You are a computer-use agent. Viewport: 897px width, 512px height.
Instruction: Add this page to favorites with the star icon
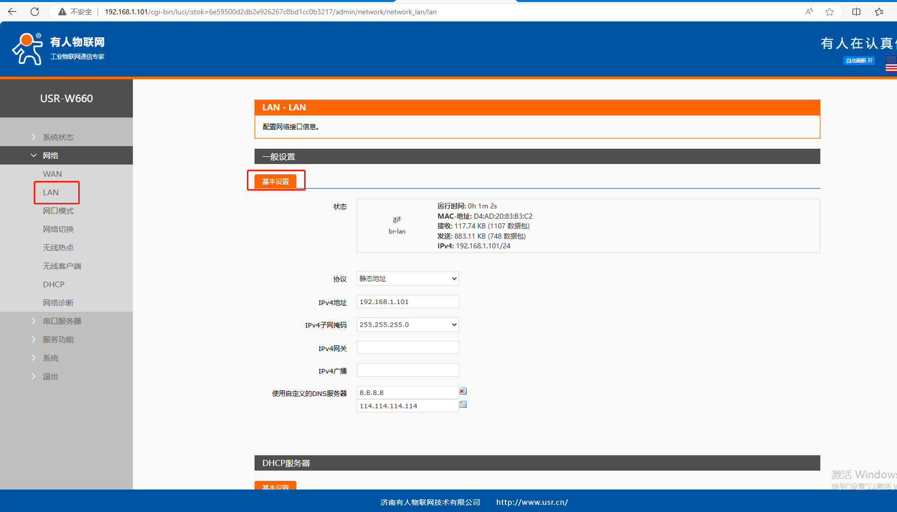pyautogui.click(x=830, y=12)
